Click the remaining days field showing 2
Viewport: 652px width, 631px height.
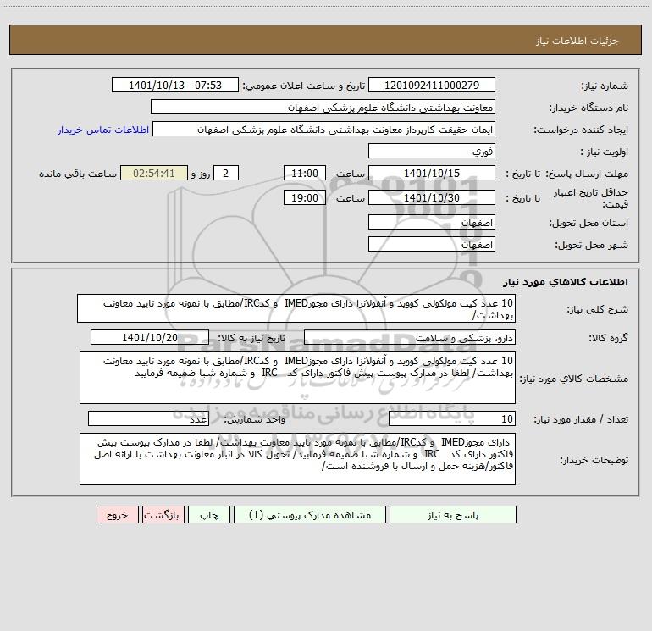[226, 173]
